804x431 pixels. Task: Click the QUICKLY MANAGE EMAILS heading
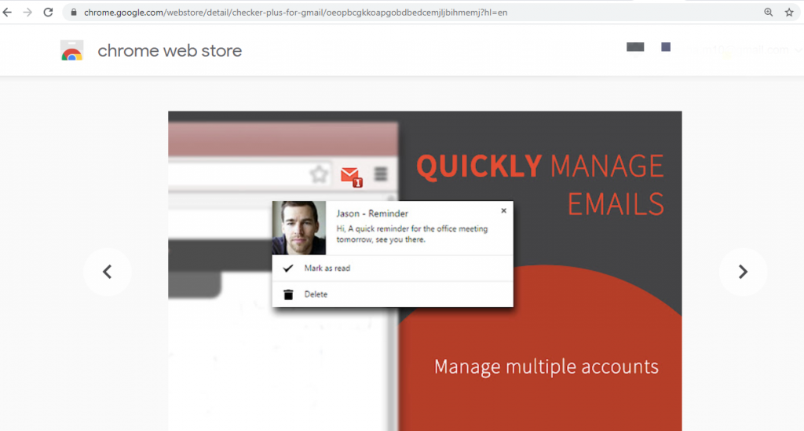click(x=540, y=184)
